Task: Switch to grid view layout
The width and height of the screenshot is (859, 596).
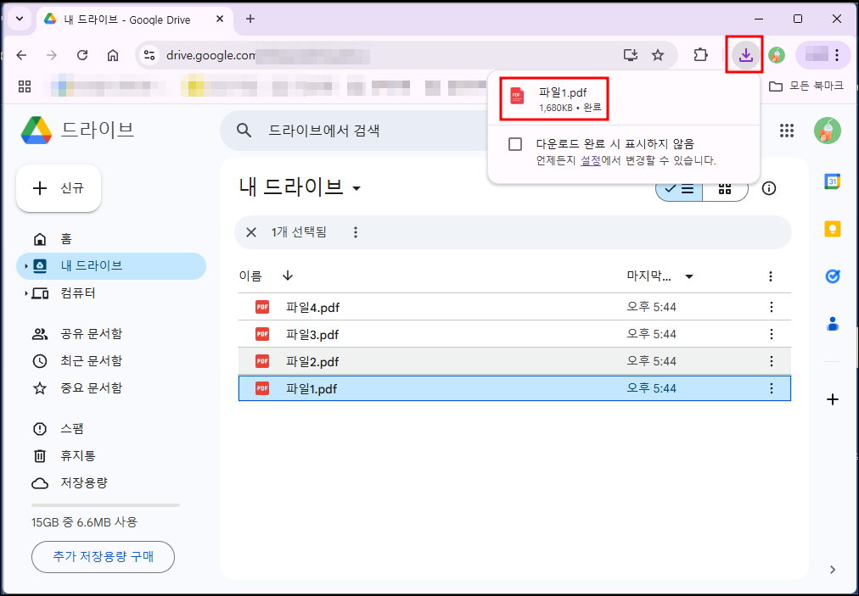Action: [x=726, y=188]
